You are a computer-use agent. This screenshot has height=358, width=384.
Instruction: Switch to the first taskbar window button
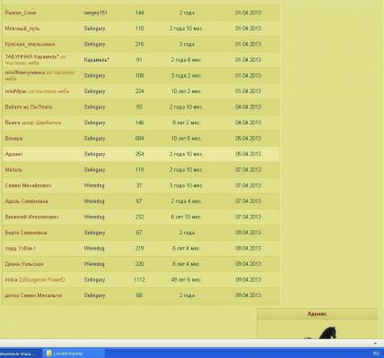tap(21, 354)
